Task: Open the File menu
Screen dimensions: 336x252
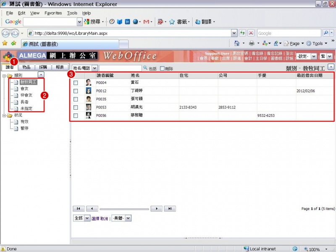Action: pyautogui.click(x=10, y=13)
